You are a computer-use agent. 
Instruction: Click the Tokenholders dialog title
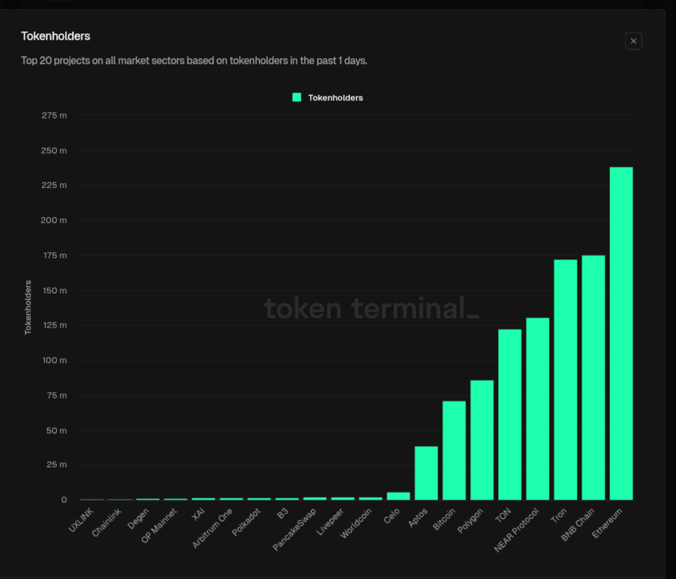tap(55, 36)
